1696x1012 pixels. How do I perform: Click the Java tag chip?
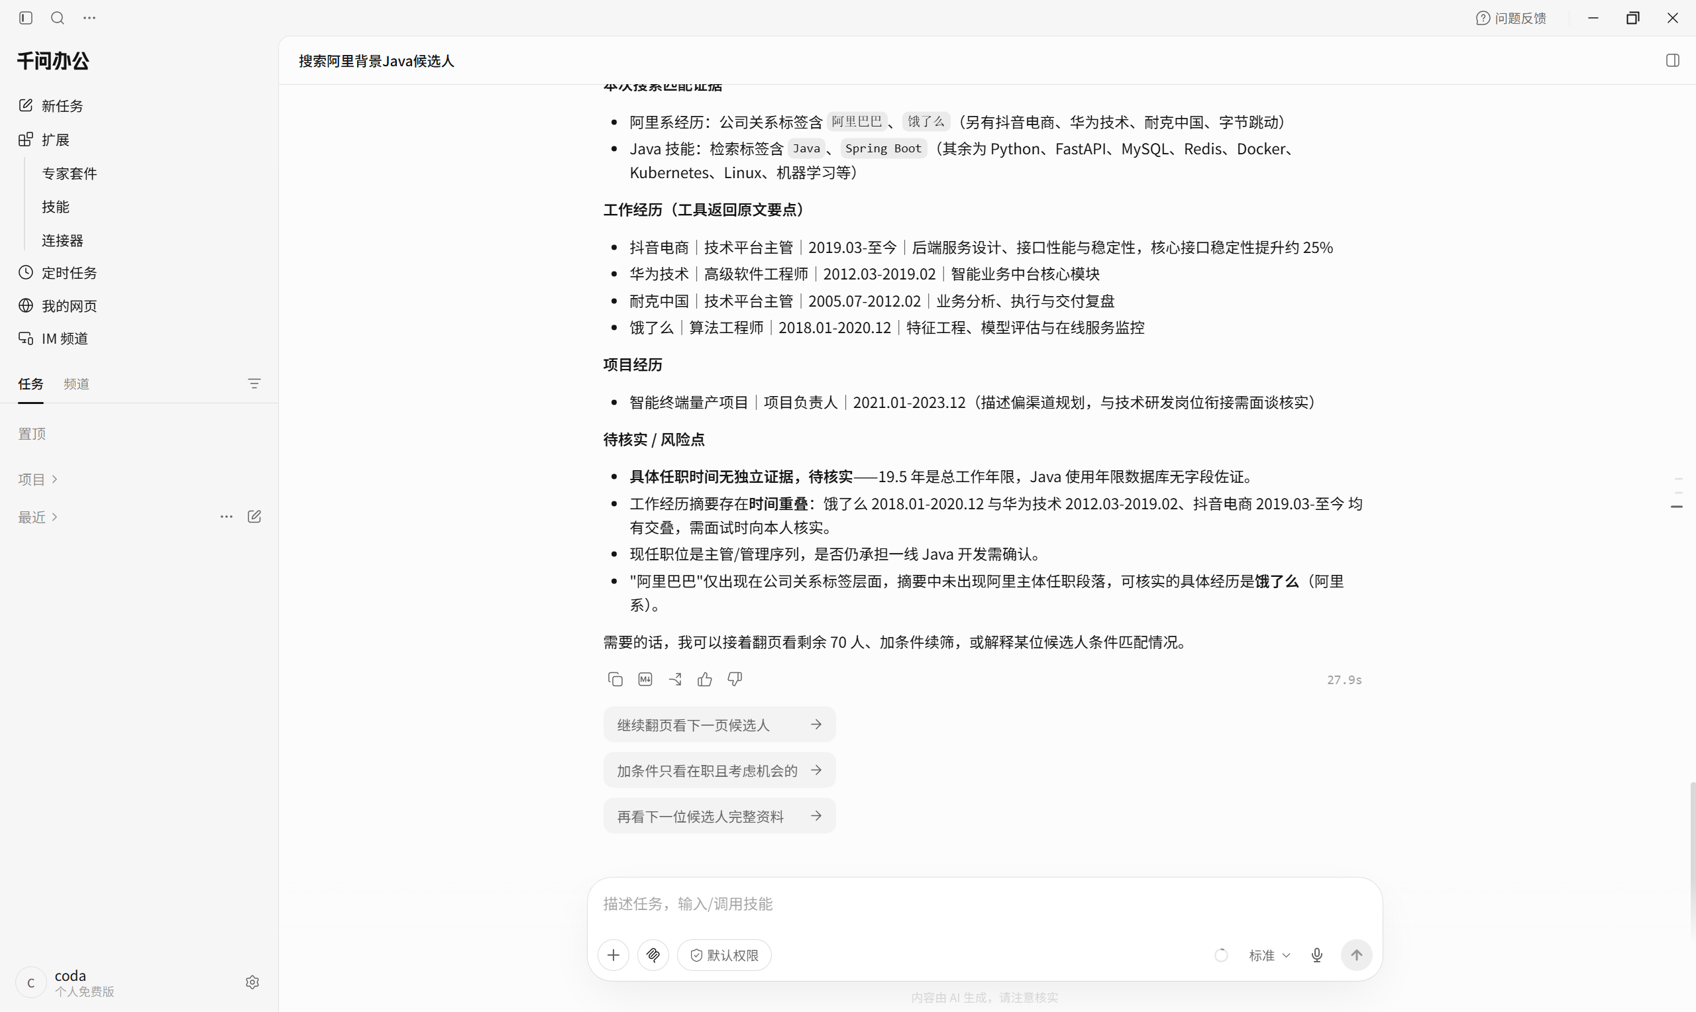coord(806,148)
